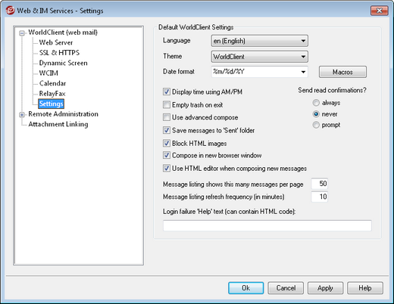Viewport: 394px width, 304px height.
Task: Click the Apply button
Action: tap(325, 288)
